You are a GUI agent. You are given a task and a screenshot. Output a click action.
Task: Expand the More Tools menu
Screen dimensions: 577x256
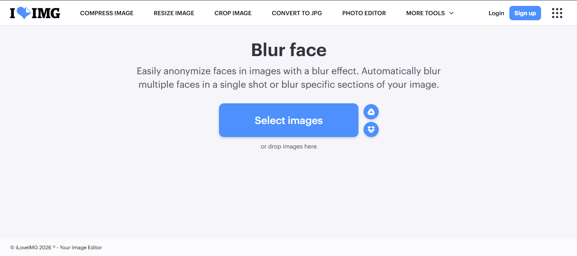425,13
